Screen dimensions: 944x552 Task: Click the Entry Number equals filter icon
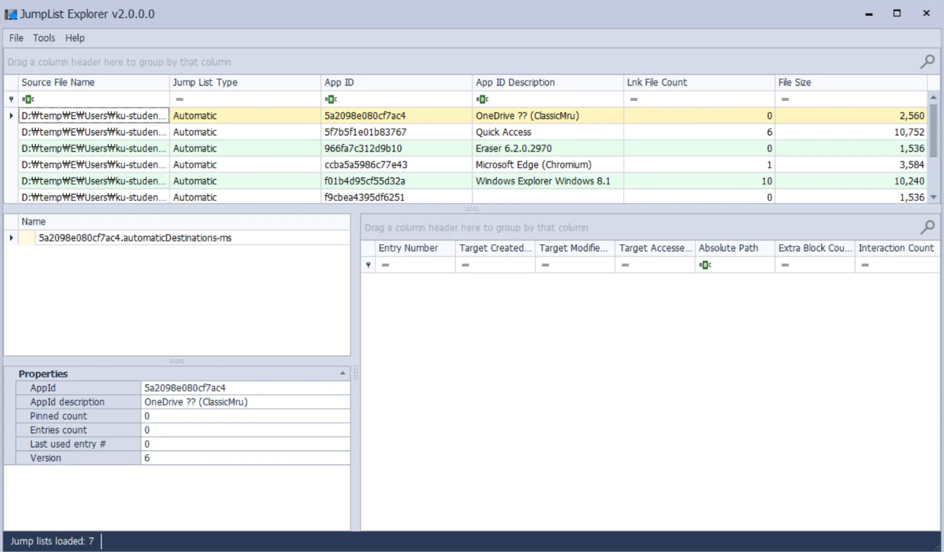[385, 265]
